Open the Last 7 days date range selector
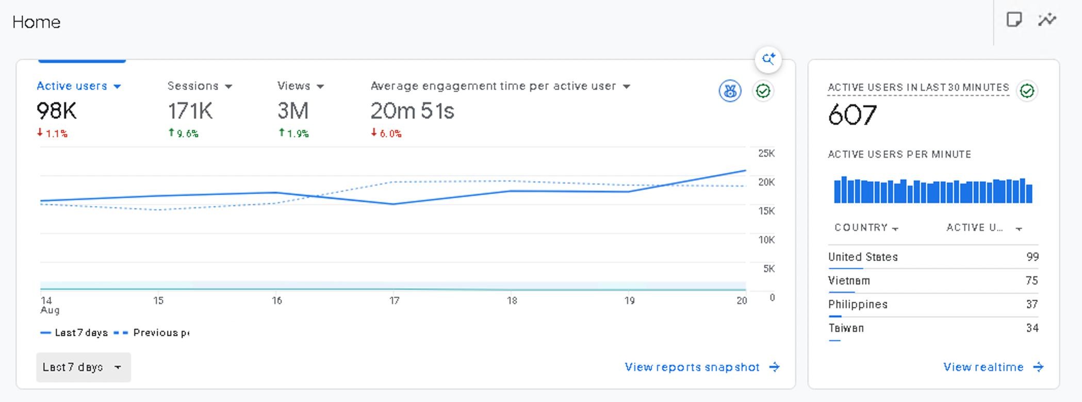1082x402 pixels. coord(83,367)
